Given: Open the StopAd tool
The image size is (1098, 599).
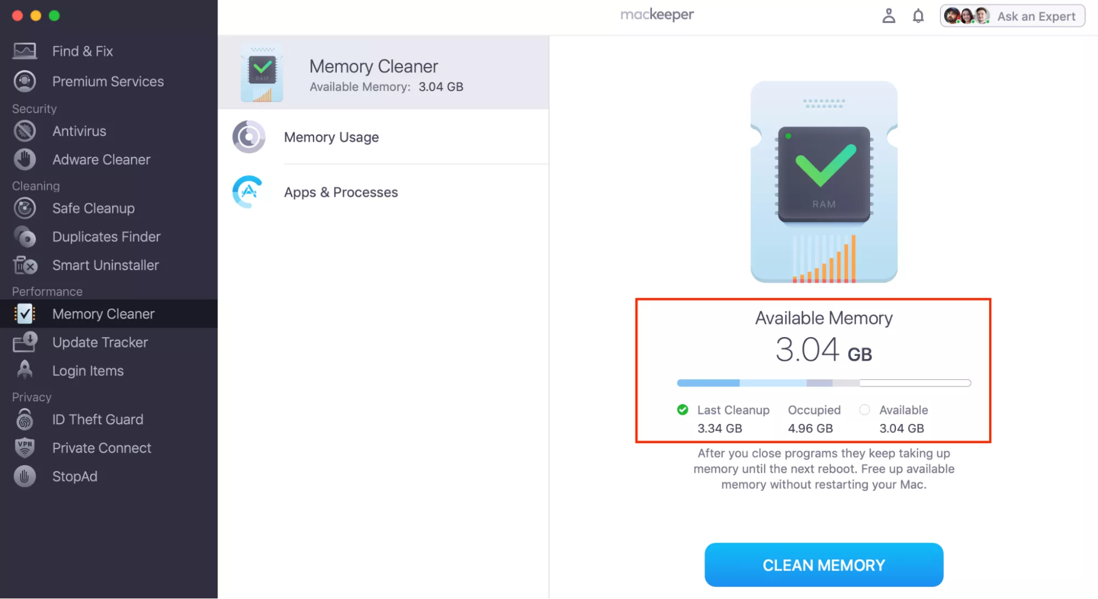Looking at the screenshot, I should [24, 476].
